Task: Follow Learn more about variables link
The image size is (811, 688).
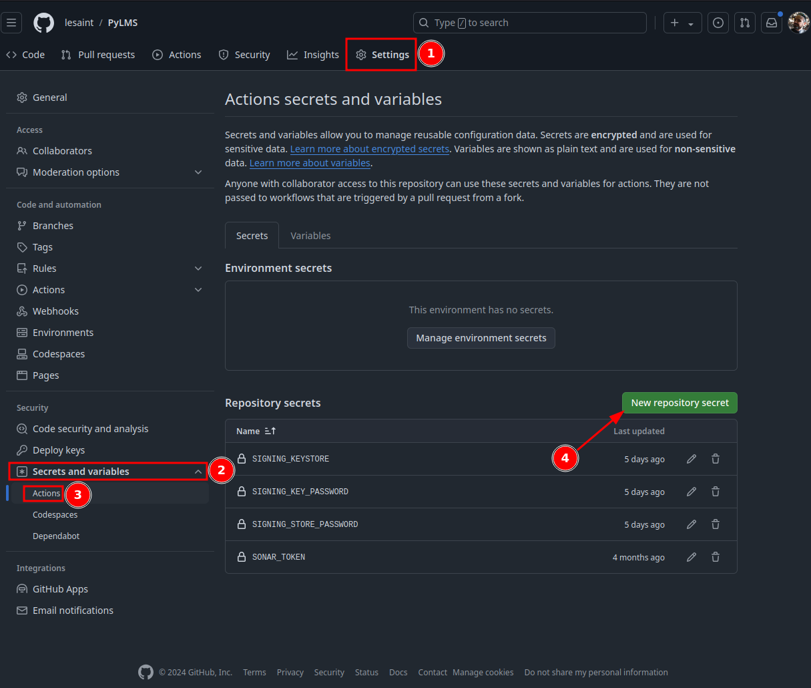Action: tap(310, 163)
